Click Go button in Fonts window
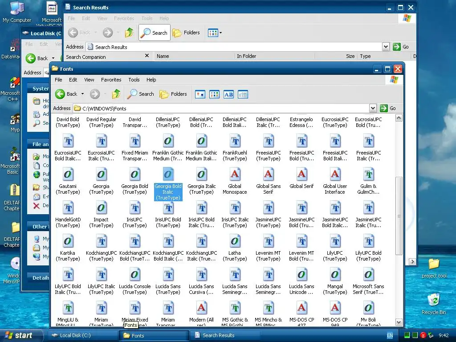The height and width of the screenshot is (342, 456). pyautogui.click(x=388, y=108)
